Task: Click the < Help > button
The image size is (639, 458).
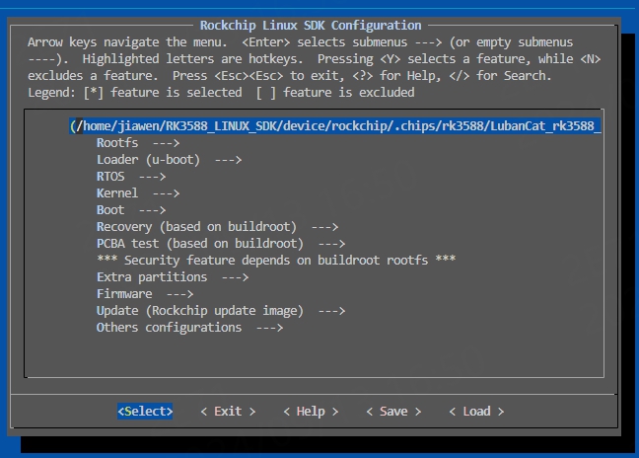Action: (311, 411)
